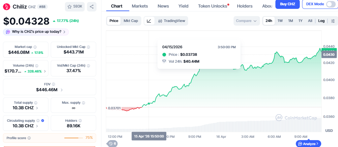Image resolution: width=338 pixels, height=147 pixels.
Task: Open the Compare dropdown
Action: pyautogui.click(x=247, y=21)
